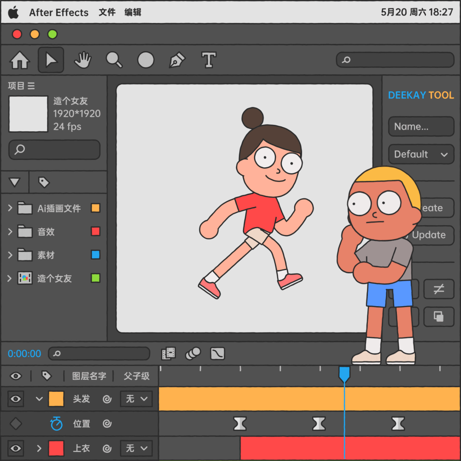461x461 pixels.
Task: Click the parent pick whip of 上衣 layer
Action: pos(107,449)
